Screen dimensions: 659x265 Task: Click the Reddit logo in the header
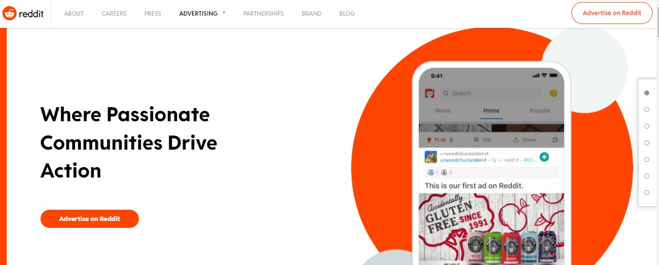coord(23,14)
